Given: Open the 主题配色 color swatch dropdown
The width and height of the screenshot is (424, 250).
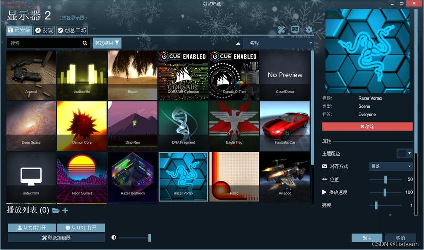Looking at the screenshot, I should click(404, 153).
